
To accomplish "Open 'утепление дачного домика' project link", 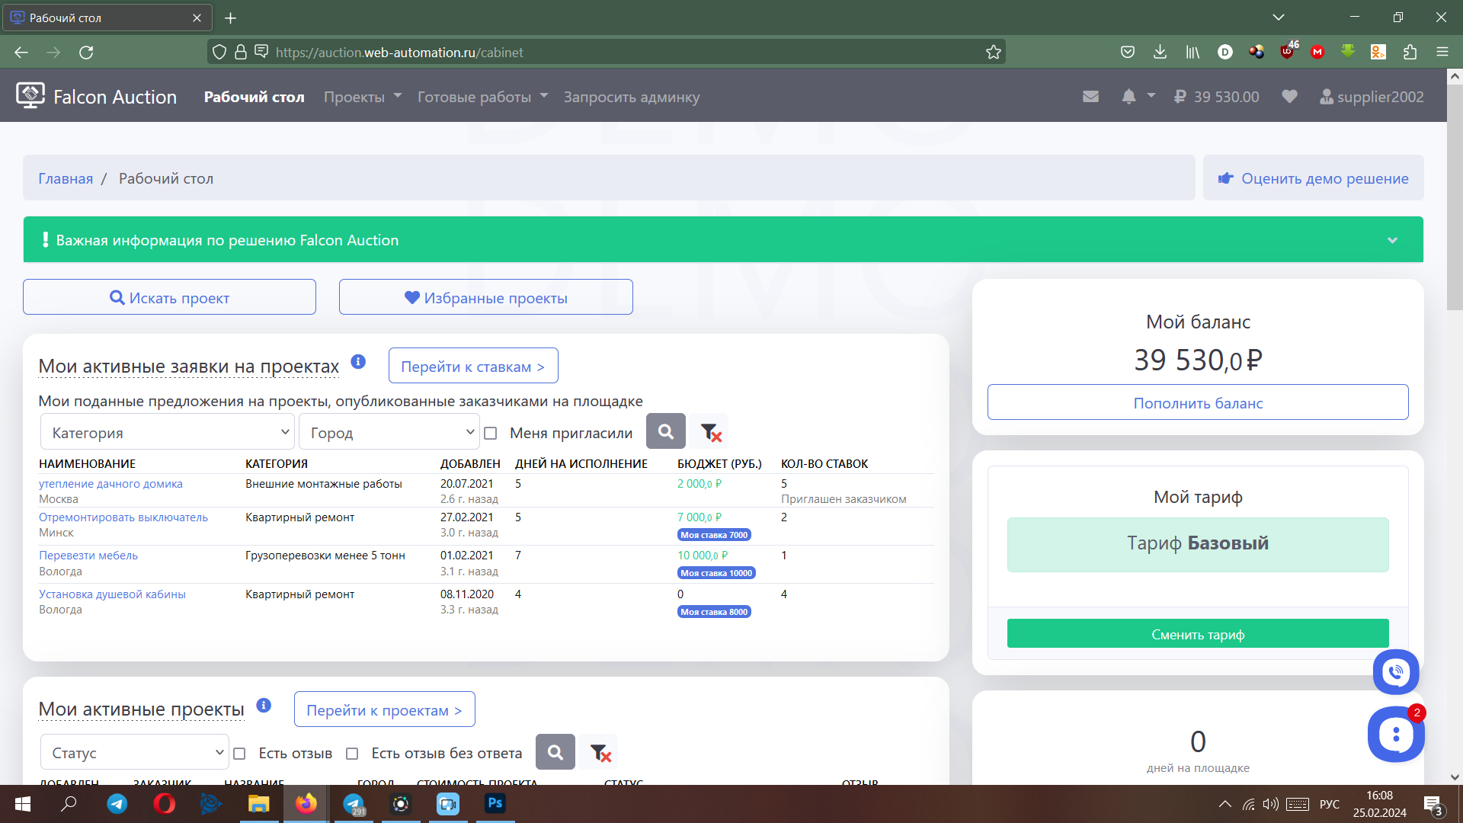I will click(110, 484).
